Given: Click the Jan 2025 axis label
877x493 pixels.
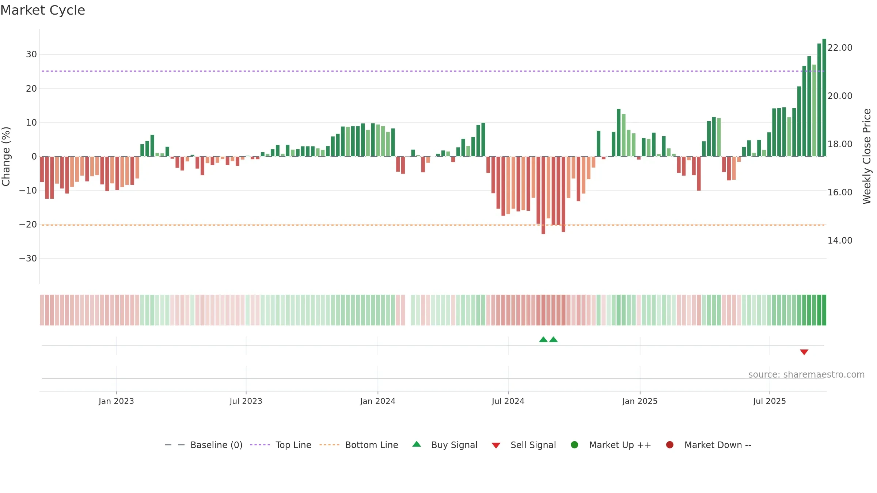Looking at the screenshot, I should (x=640, y=401).
